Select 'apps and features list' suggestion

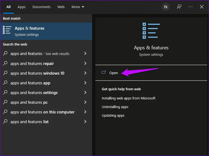(46, 122)
